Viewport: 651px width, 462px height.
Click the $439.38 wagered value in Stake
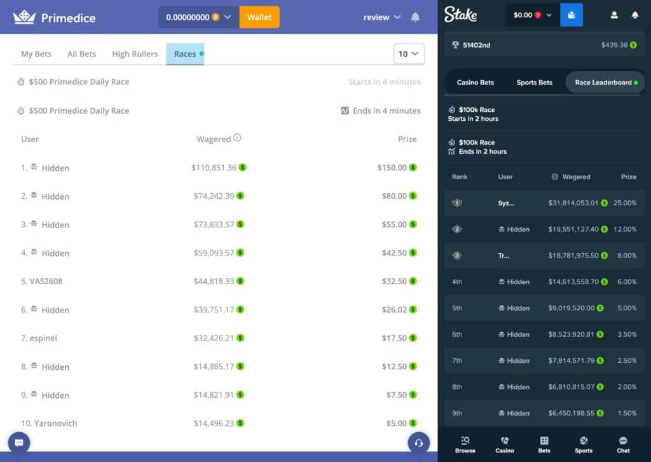click(615, 45)
